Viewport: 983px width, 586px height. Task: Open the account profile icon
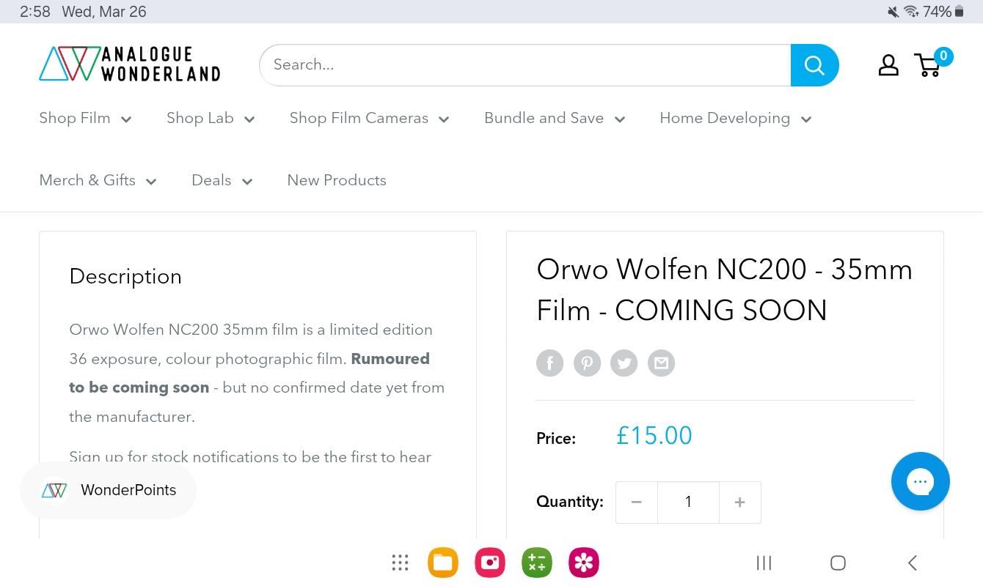tap(888, 65)
